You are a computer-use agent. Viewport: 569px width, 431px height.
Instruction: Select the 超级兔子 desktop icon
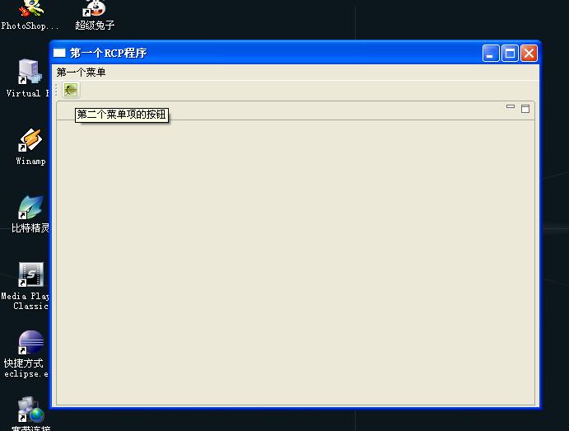(95, 16)
